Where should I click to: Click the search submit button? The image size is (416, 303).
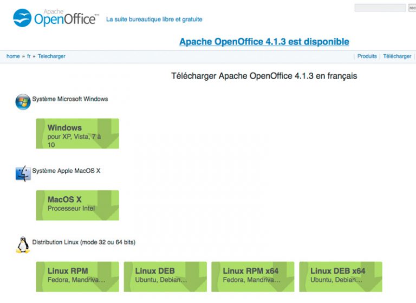412,8
